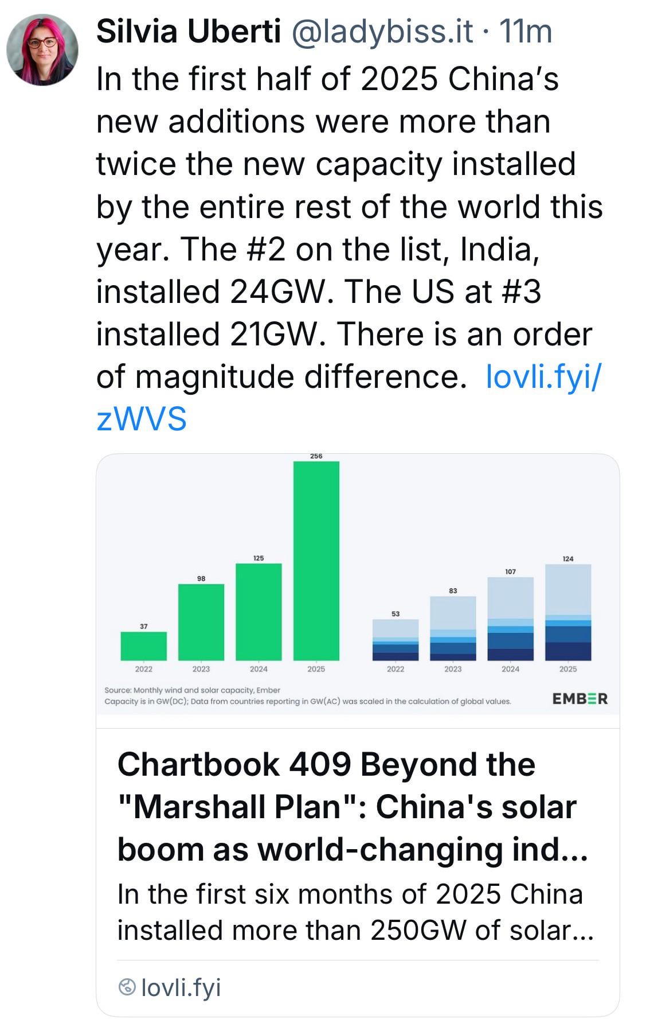Screen dimensions: 646x1023
Task: Click the green 2022 bar labeled 37
Action: [x=144, y=646]
